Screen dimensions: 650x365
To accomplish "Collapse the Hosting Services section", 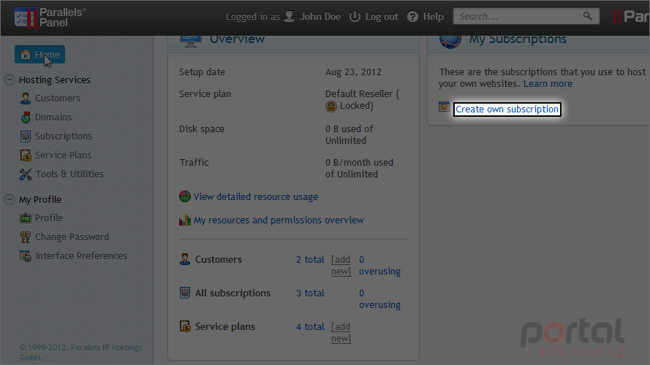I will click(x=10, y=80).
